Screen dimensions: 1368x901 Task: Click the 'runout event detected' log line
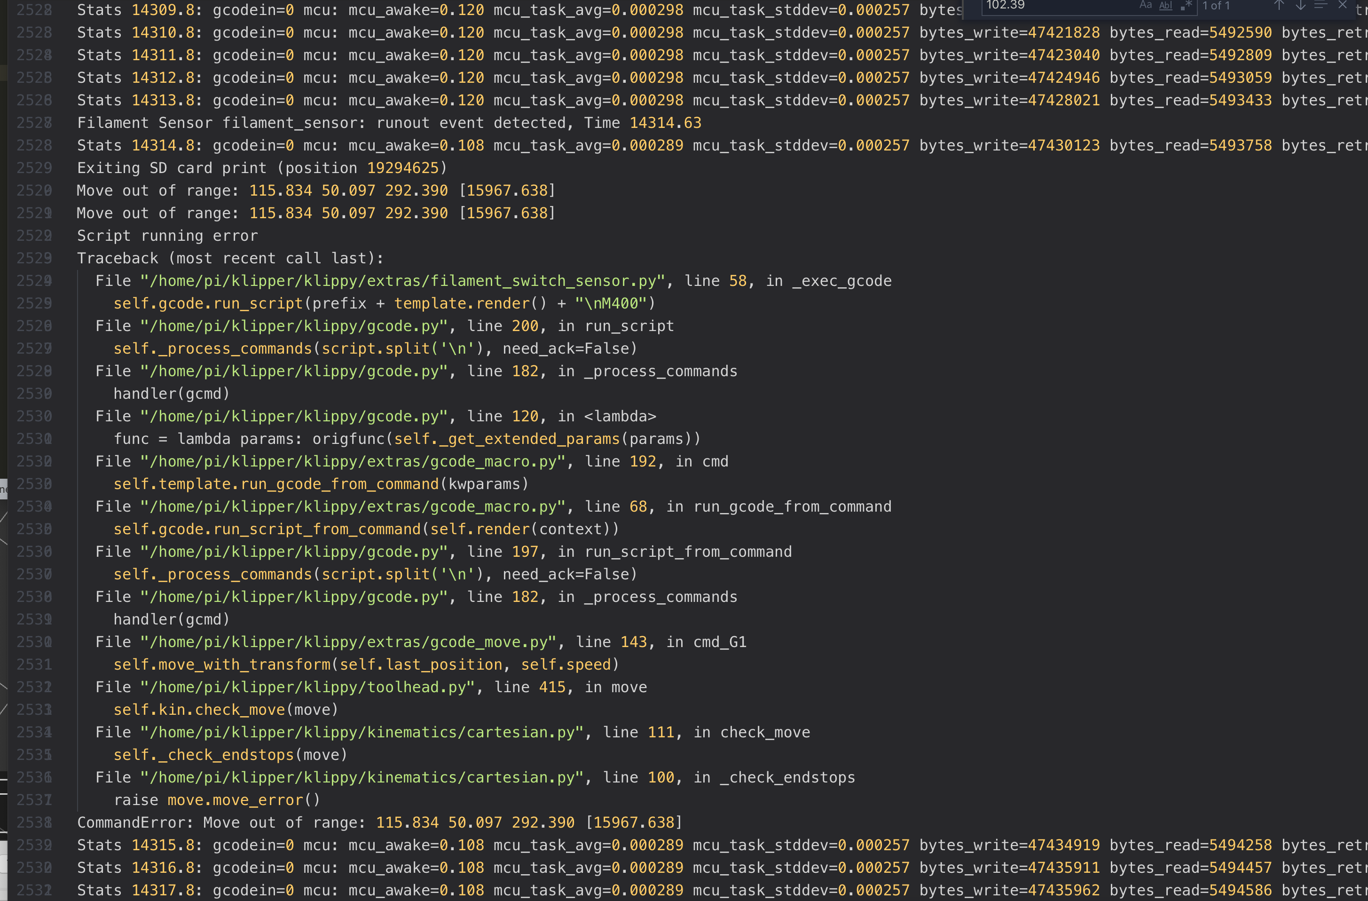pos(389,123)
